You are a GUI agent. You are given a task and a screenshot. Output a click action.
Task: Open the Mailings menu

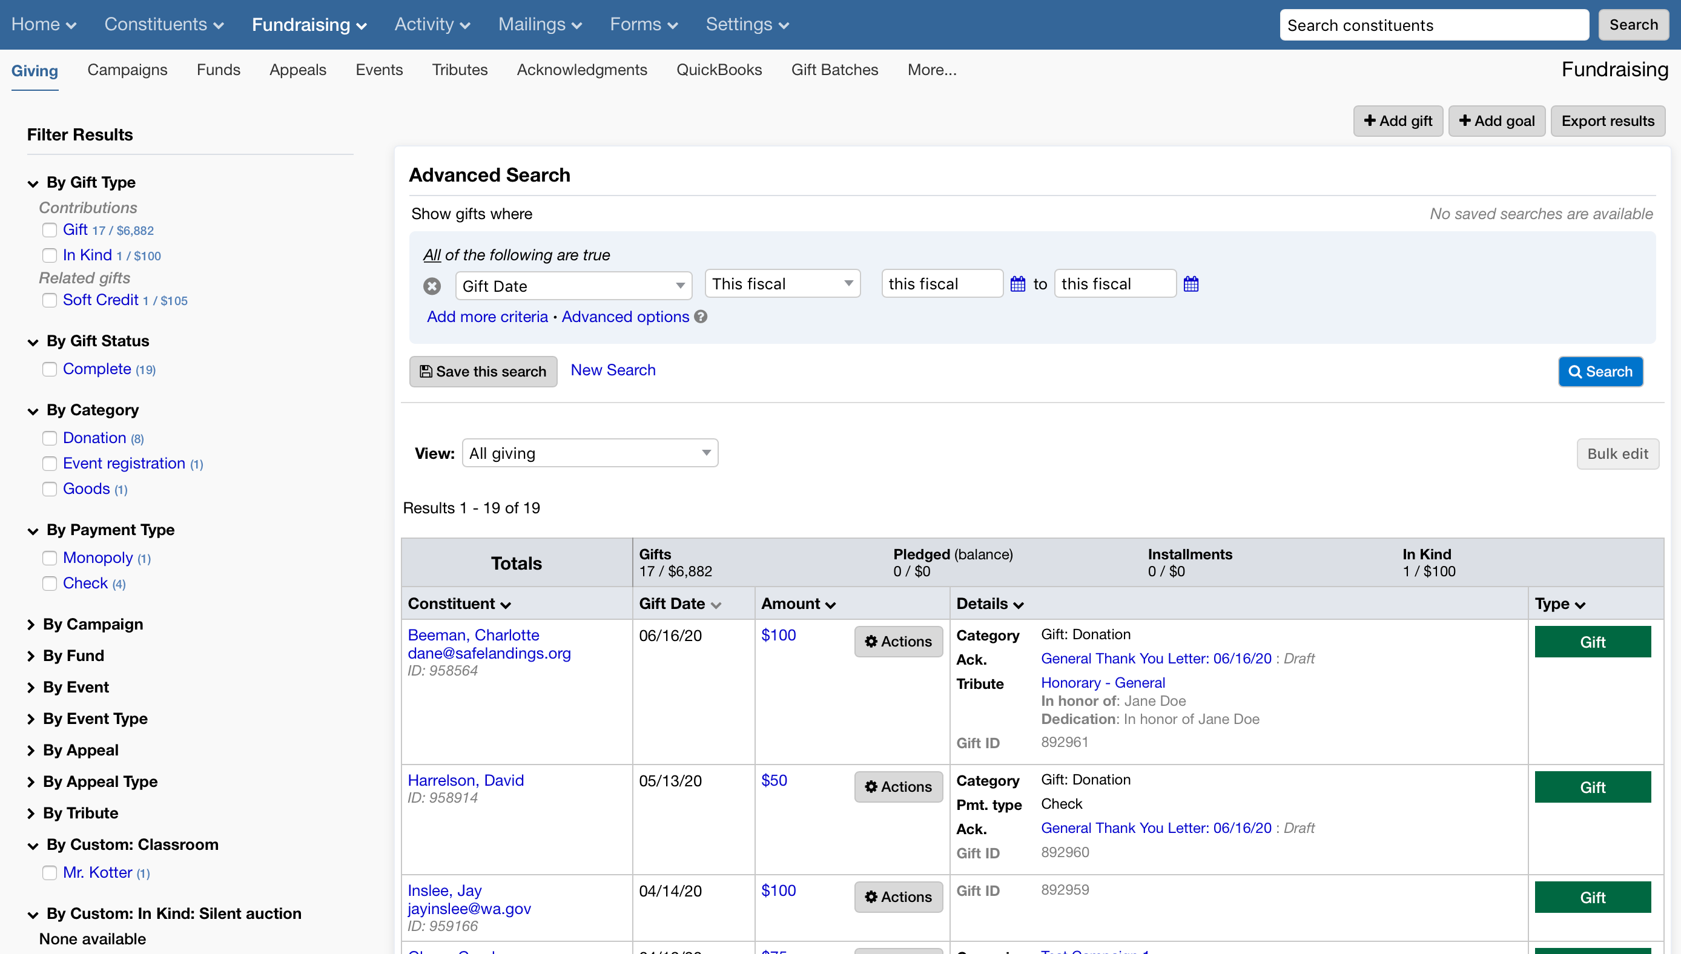point(540,25)
